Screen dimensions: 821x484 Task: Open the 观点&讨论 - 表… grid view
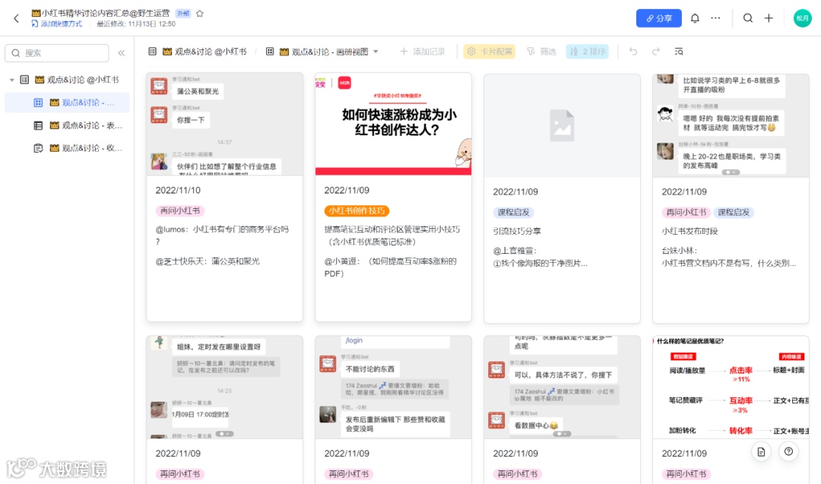click(78, 125)
